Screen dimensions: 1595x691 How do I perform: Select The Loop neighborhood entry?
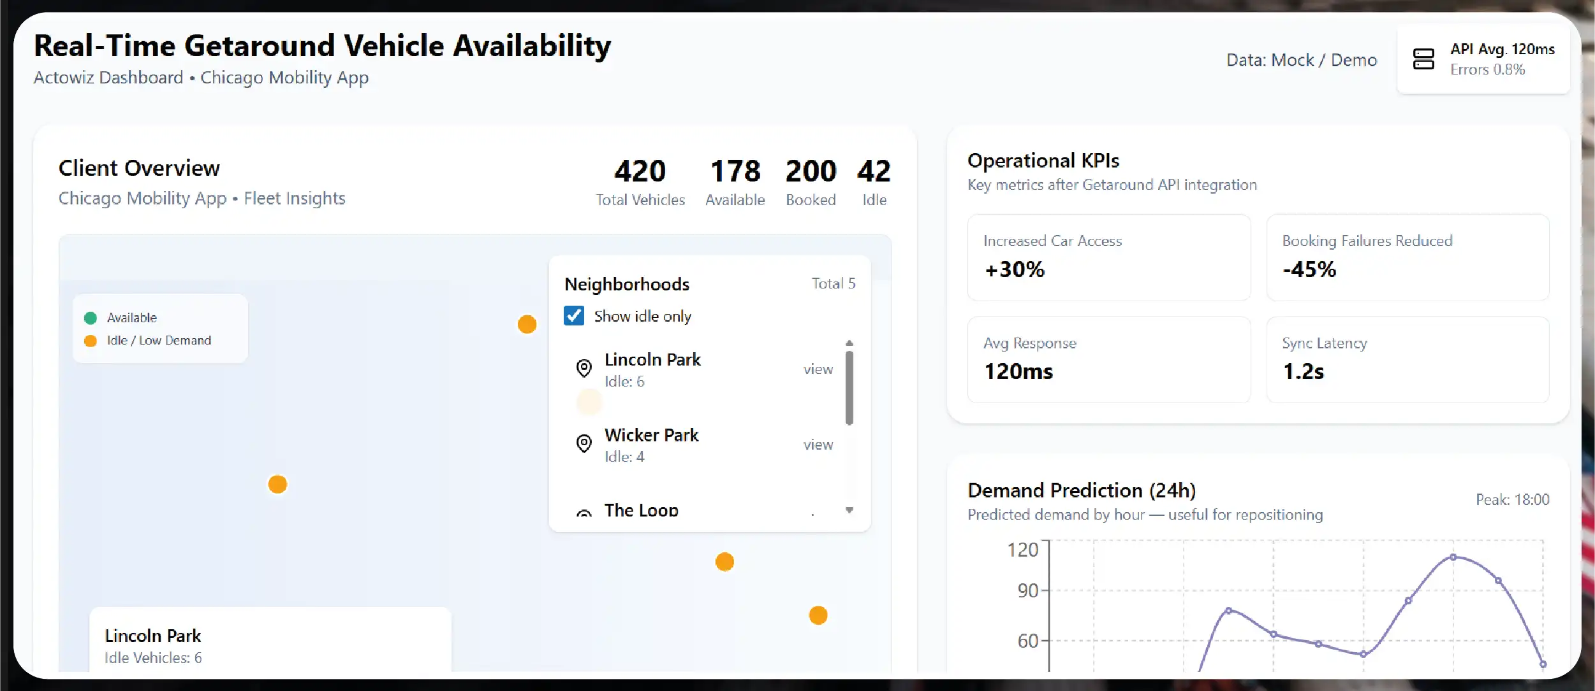pyautogui.click(x=641, y=511)
